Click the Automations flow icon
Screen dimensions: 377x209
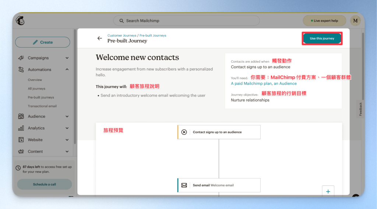tap(21, 70)
